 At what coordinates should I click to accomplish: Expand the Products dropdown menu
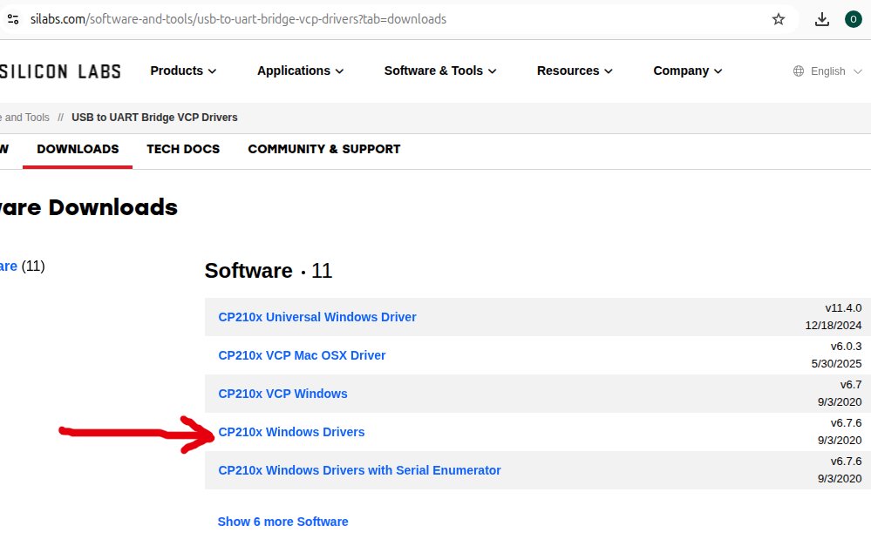[x=183, y=71]
